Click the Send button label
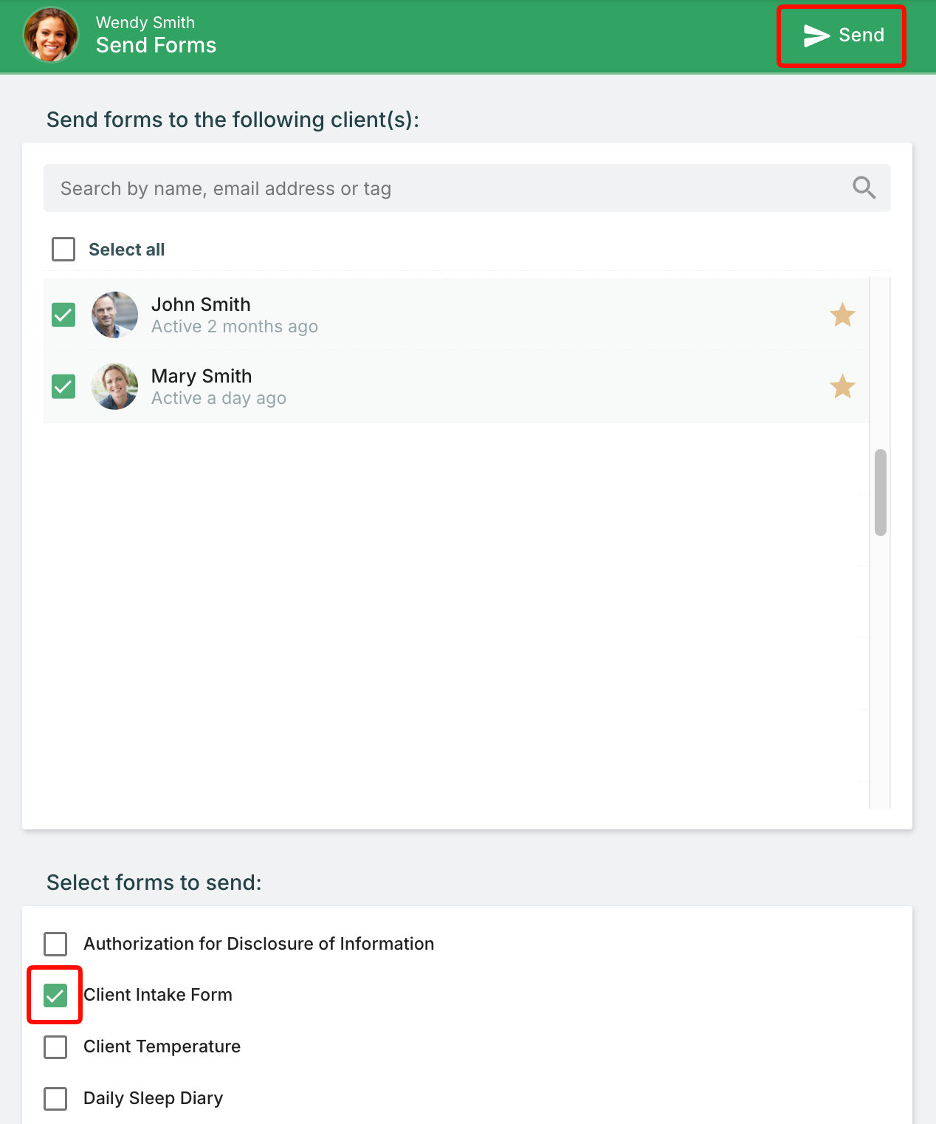 tap(861, 35)
